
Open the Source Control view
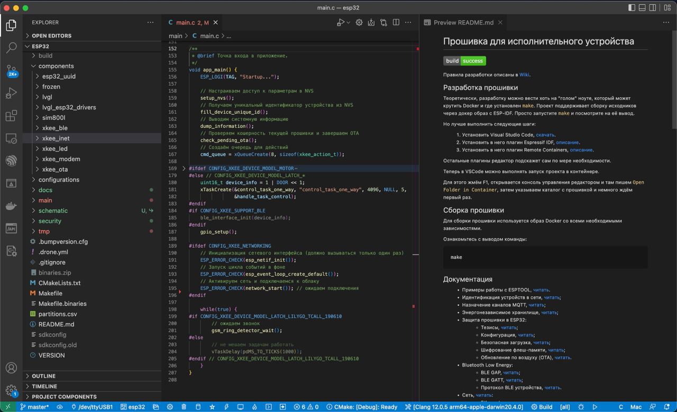click(x=11, y=70)
